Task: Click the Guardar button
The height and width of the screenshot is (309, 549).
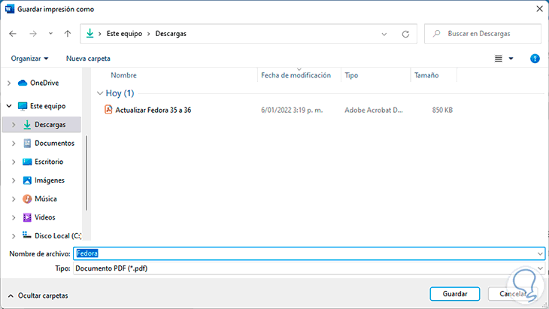Action: coord(455,294)
